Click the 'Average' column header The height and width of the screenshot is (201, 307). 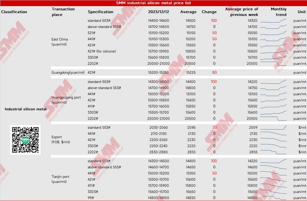(188, 12)
